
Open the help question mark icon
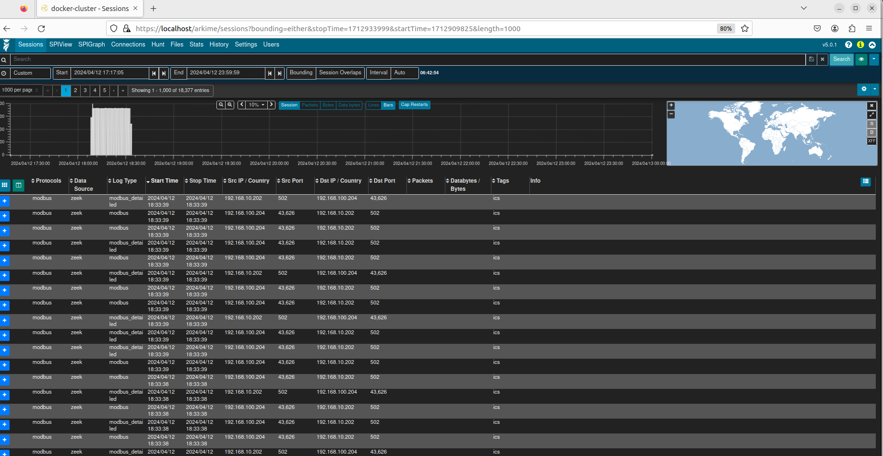point(848,45)
